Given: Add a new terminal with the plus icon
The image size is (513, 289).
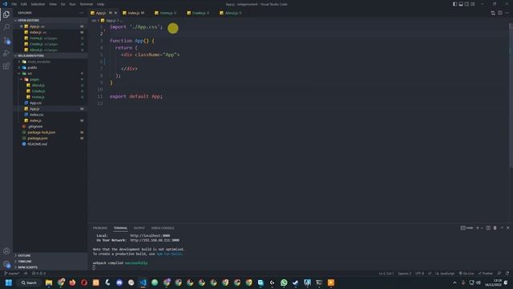Looking at the screenshot, I should (478, 228).
